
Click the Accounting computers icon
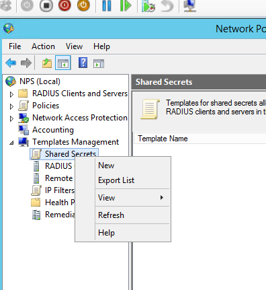tap(24, 130)
